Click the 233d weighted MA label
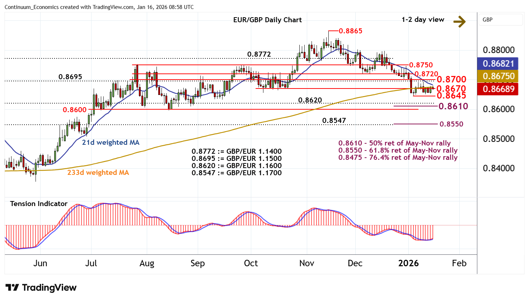The width and height of the screenshot is (529, 301). coord(98,173)
